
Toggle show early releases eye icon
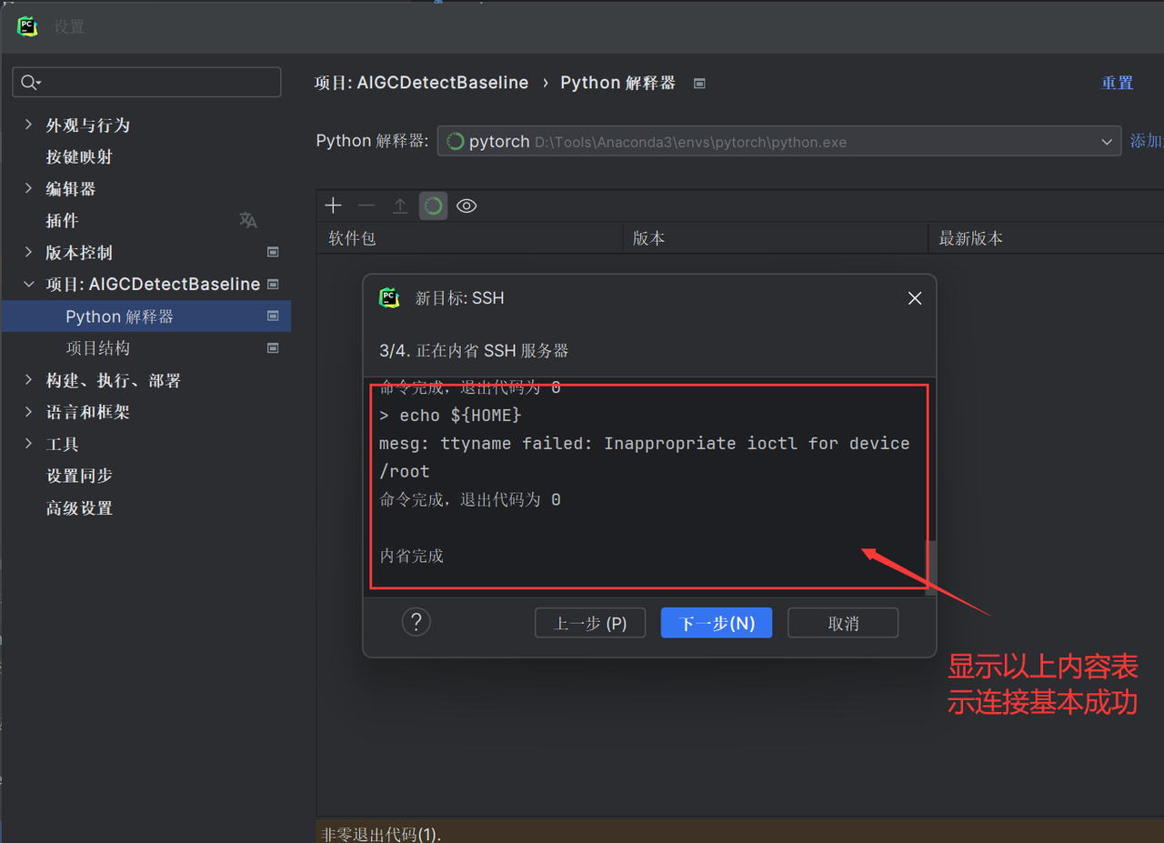pos(467,206)
